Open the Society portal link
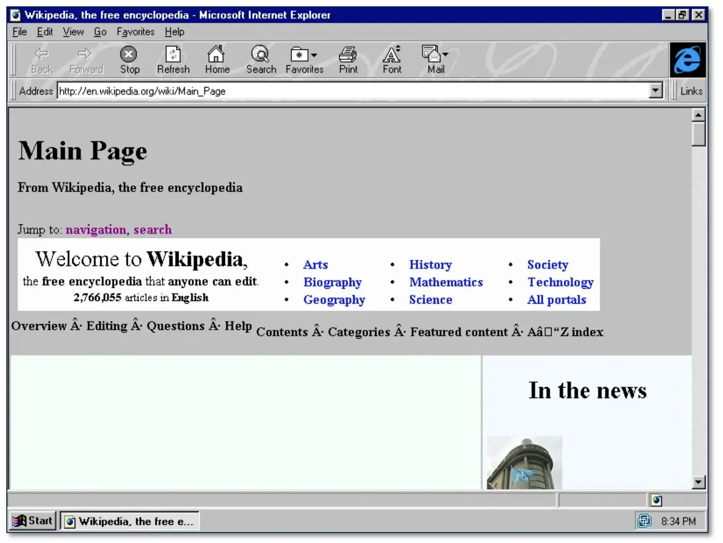Image resolution: width=723 pixels, height=543 pixels. point(547,265)
